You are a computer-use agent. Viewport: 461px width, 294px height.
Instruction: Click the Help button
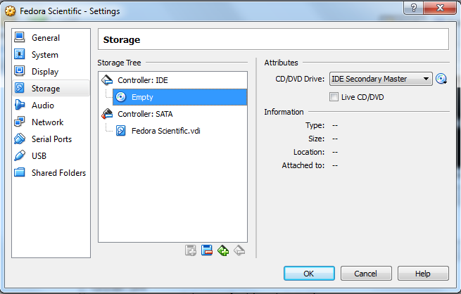(423, 274)
